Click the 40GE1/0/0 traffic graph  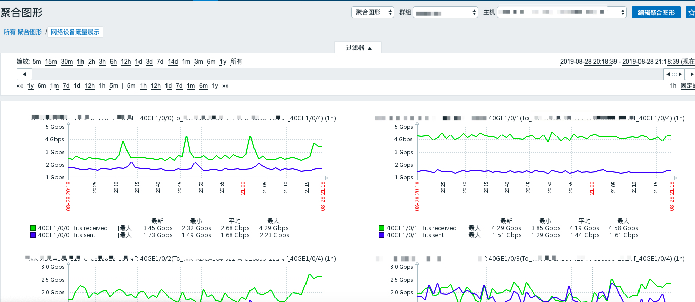[x=196, y=153]
